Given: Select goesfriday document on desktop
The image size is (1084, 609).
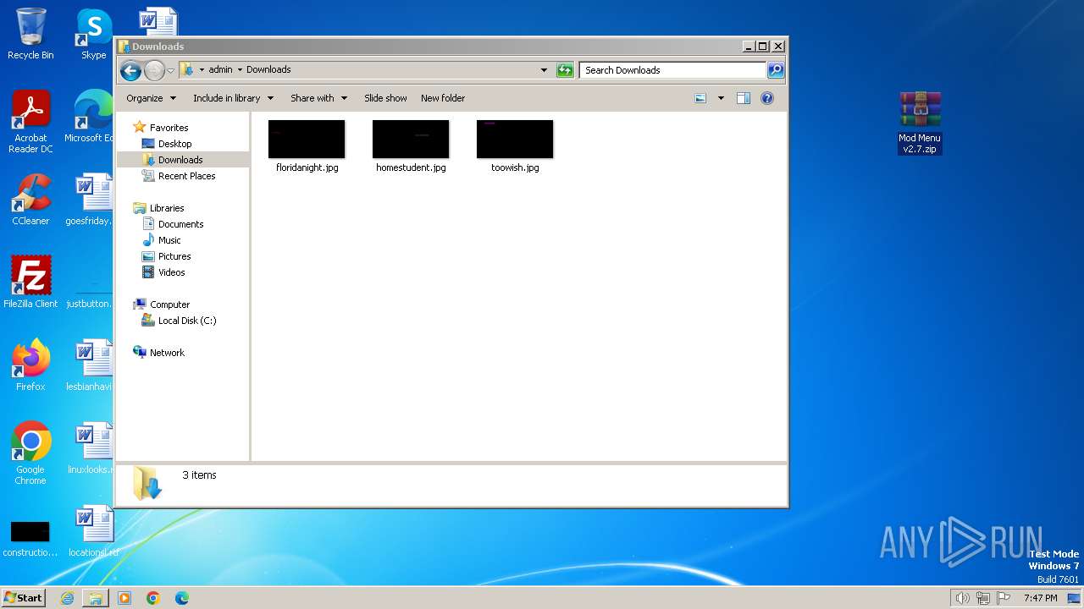Looking at the screenshot, I should pyautogui.click(x=90, y=200).
